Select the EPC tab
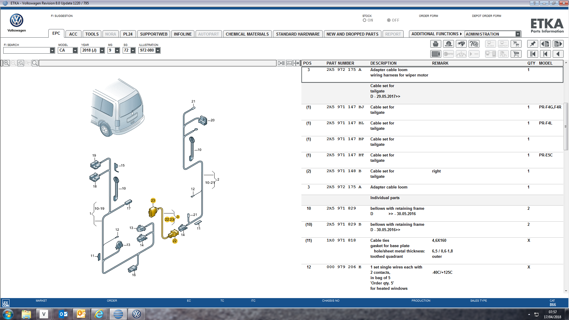This screenshot has width=569, height=320. 56,33
